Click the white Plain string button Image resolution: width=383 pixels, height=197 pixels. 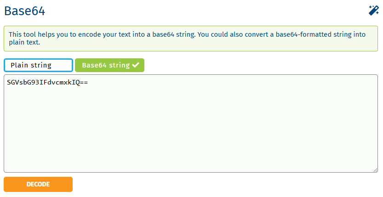click(x=38, y=65)
